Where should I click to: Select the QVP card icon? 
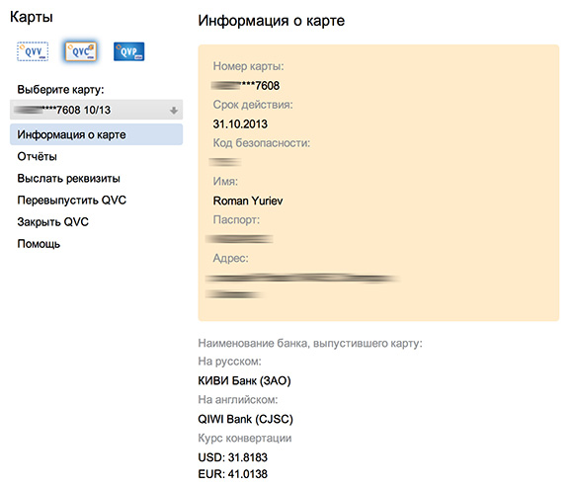tap(129, 51)
